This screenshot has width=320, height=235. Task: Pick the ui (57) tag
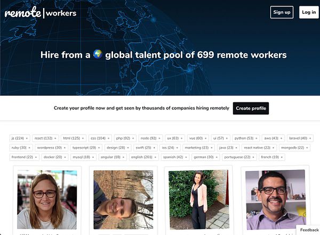point(221,138)
